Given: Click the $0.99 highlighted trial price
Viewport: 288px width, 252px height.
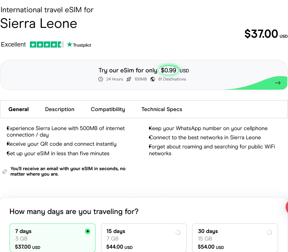Looking at the screenshot, I should point(169,70).
